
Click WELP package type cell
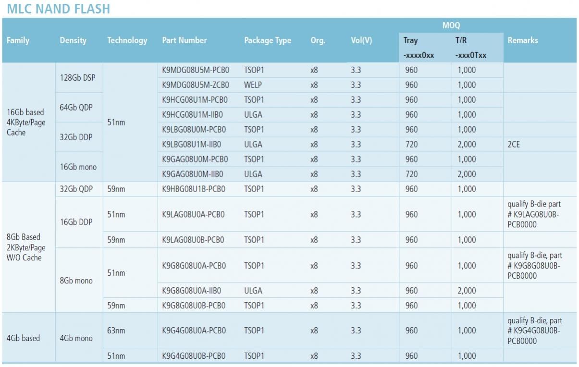coord(253,85)
